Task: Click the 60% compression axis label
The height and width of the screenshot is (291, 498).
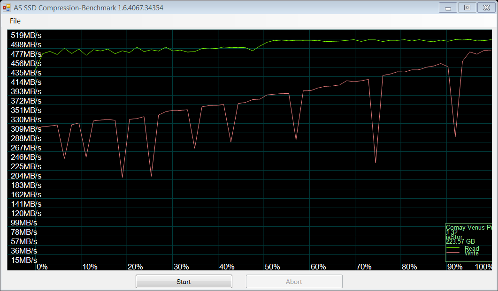Action: click(318, 267)
